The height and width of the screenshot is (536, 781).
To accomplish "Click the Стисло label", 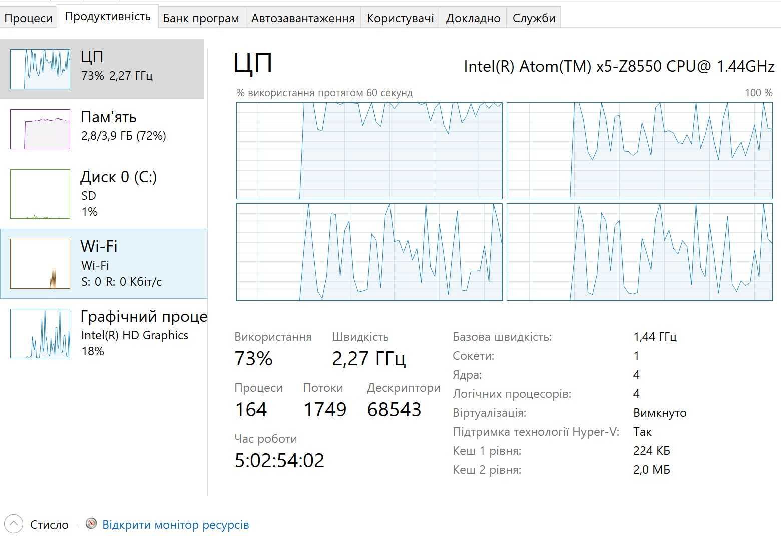I will (49, 525).
